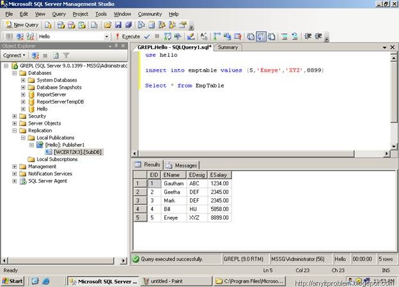
Task: Execute the query
Action: [x=127, y=36]
